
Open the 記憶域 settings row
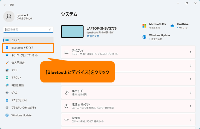point(128,120)
